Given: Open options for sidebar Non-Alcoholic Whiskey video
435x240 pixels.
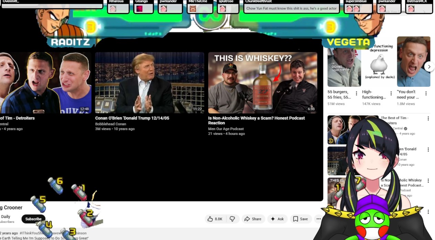Looking at the screenshot, I should (428, 180).
